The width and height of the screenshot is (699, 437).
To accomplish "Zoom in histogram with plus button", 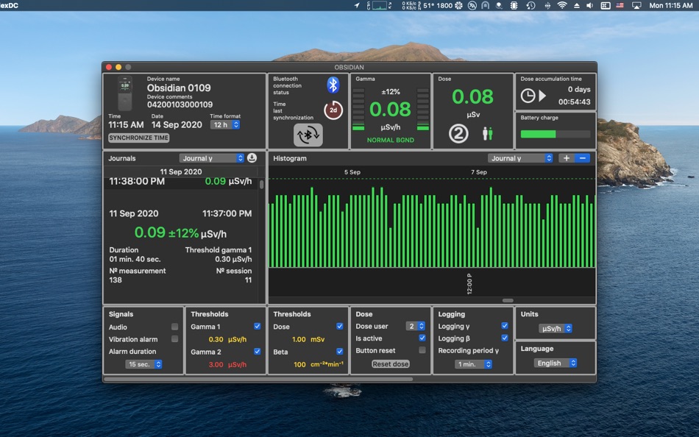I will [565, 158].
